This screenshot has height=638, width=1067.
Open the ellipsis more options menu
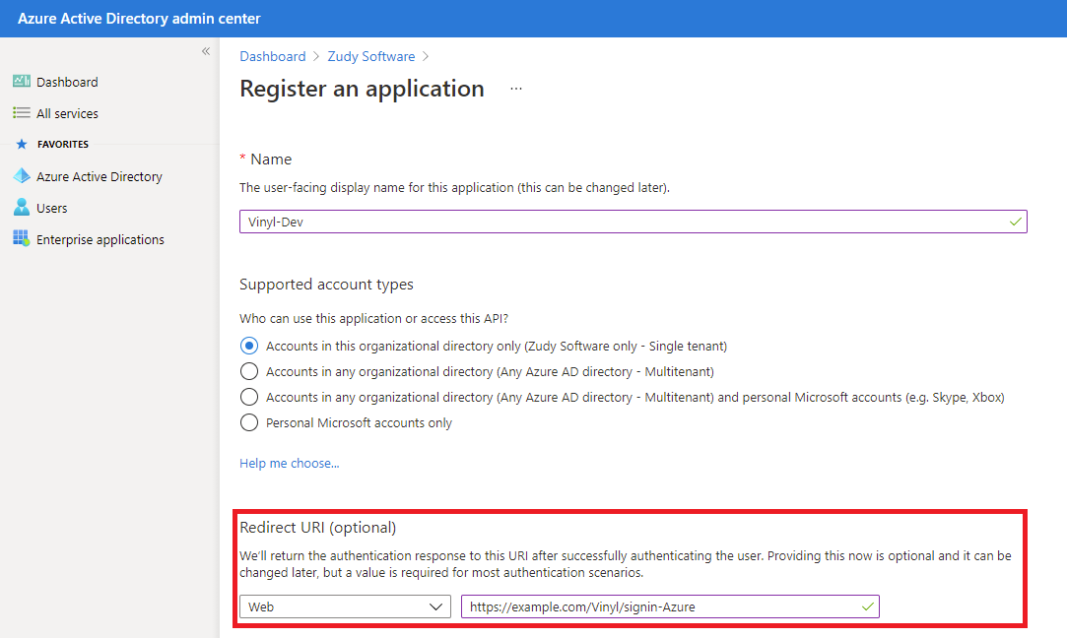pos(516,90)
